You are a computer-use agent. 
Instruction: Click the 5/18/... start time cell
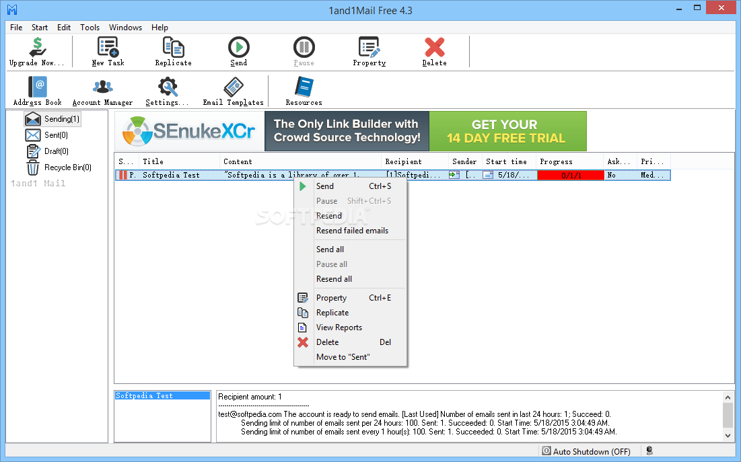pyautogui.click(x=509, y=176)
